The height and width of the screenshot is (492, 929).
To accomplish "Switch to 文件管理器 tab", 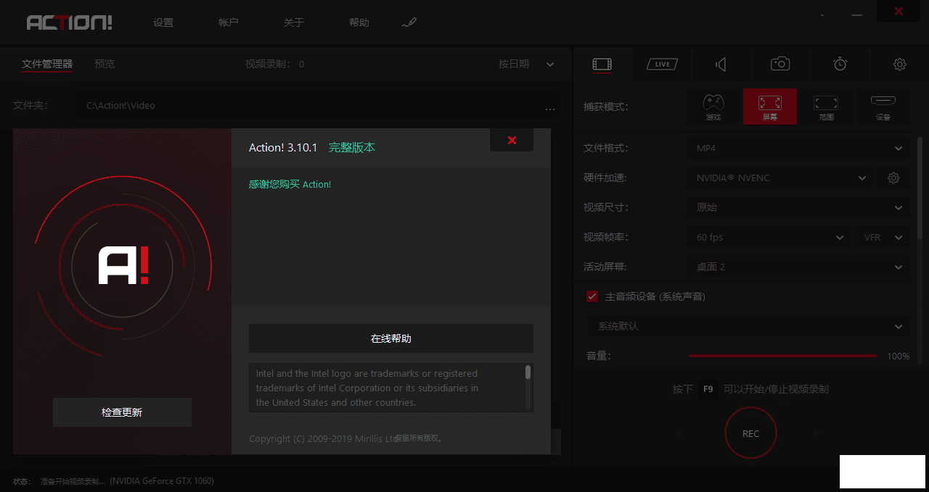I will [47, 64].
